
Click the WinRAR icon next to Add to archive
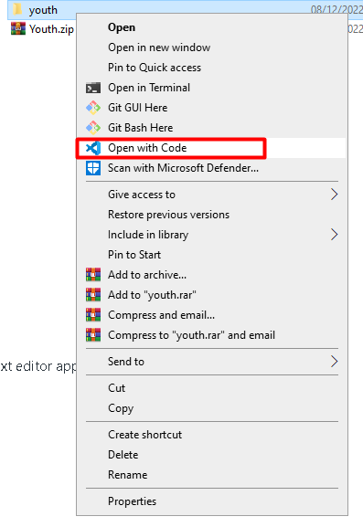tap(93, 275)
